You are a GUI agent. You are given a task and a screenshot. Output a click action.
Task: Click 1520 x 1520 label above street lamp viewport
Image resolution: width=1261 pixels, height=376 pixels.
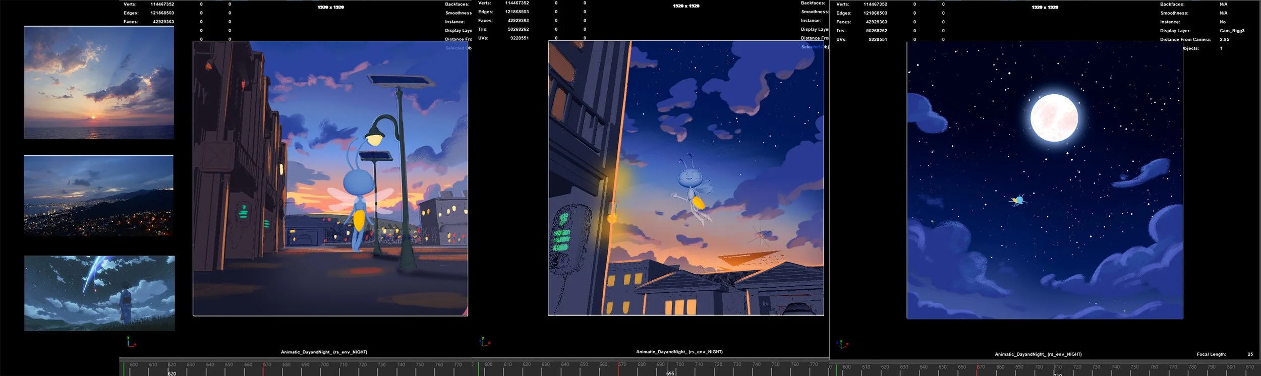point(331,8)
